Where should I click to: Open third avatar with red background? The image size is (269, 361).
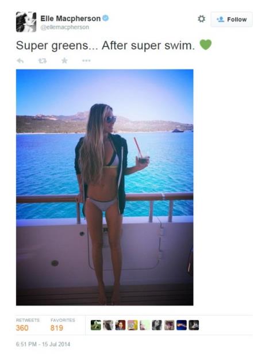(x=120, y=325)
